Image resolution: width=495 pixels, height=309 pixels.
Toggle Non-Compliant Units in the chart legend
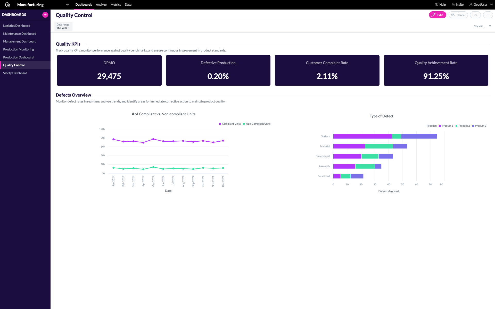(257, 124)
